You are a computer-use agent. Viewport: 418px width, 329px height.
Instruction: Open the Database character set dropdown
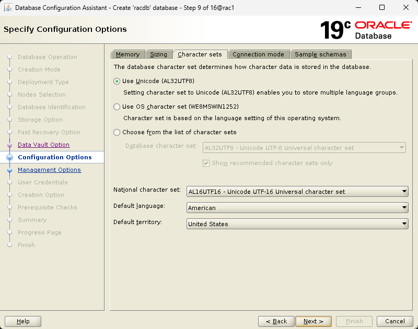click(304, 148)
